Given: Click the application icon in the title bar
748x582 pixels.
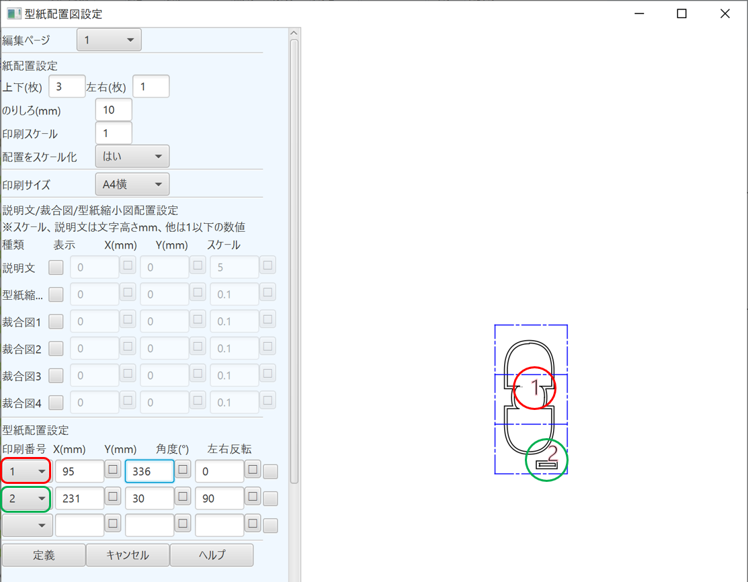Looking at the screenshot, I should pos(14,13).
